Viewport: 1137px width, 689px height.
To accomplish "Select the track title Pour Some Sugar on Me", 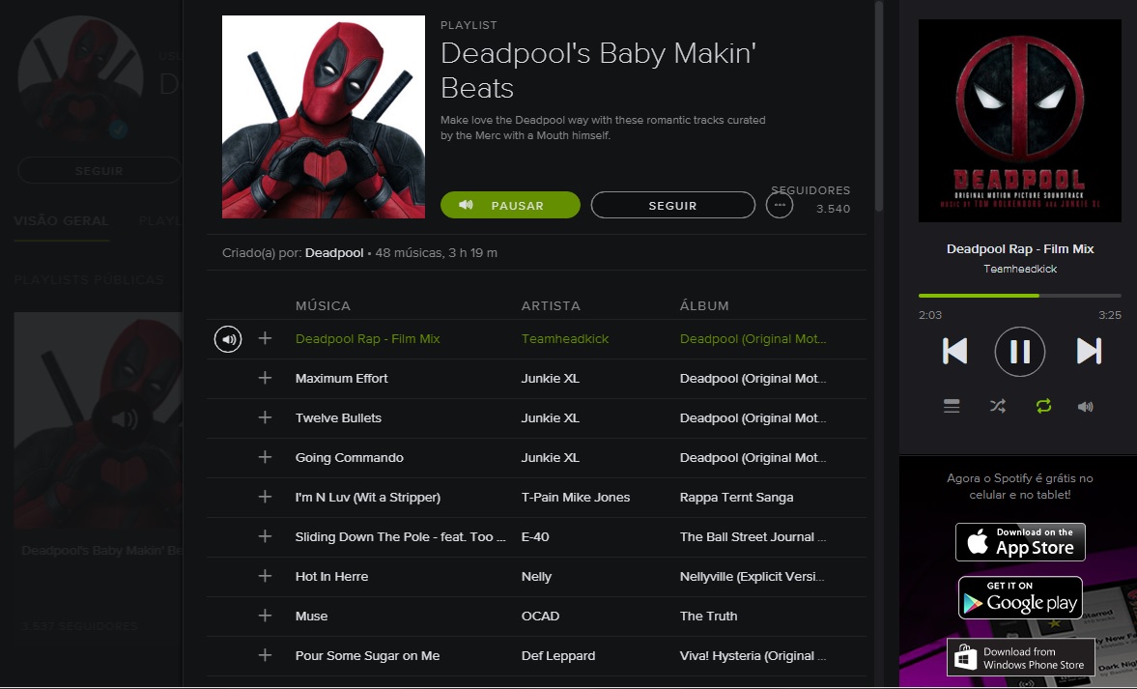I will 368,655.
